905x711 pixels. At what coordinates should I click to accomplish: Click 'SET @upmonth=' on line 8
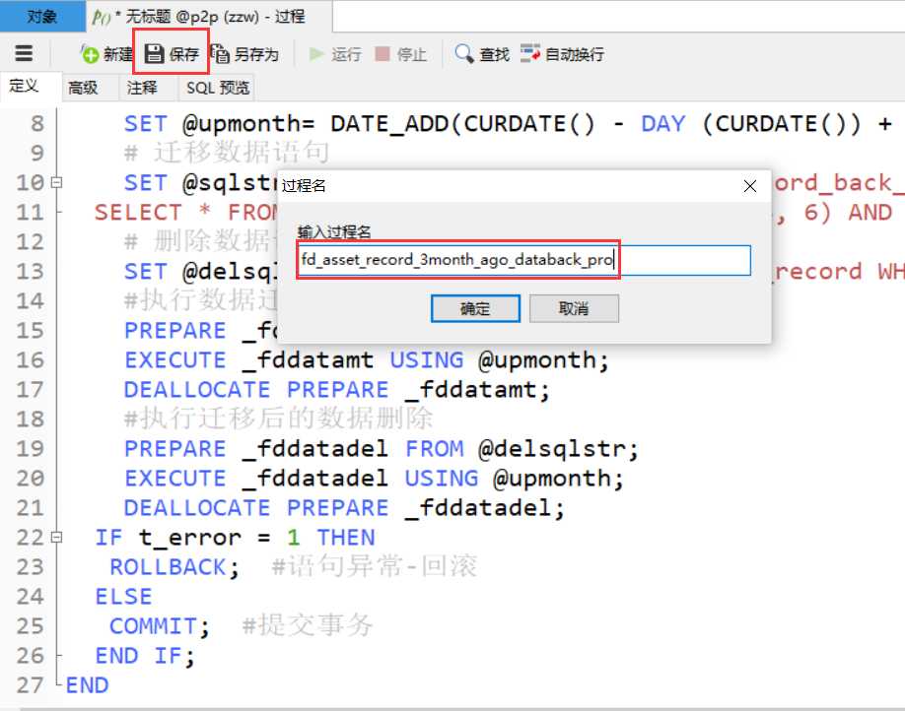[220, 123]
